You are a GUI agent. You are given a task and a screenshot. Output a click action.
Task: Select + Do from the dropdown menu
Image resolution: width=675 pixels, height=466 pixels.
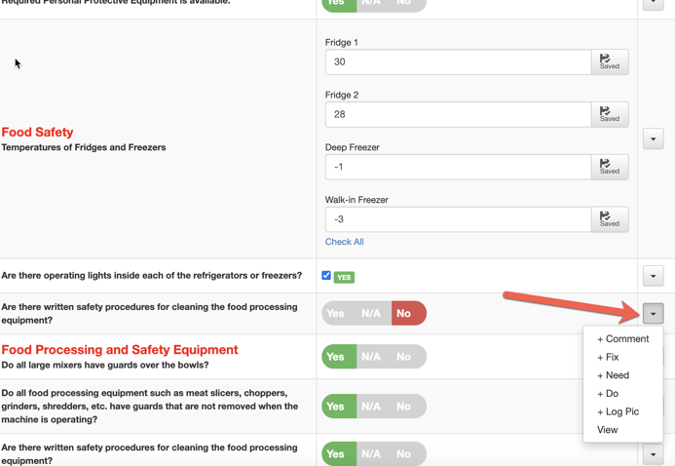(608, 394)
